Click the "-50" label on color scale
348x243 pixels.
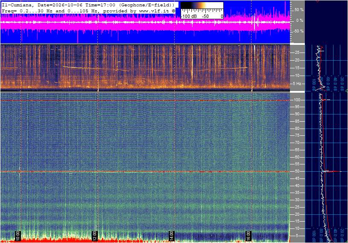[x=205, y=16]
